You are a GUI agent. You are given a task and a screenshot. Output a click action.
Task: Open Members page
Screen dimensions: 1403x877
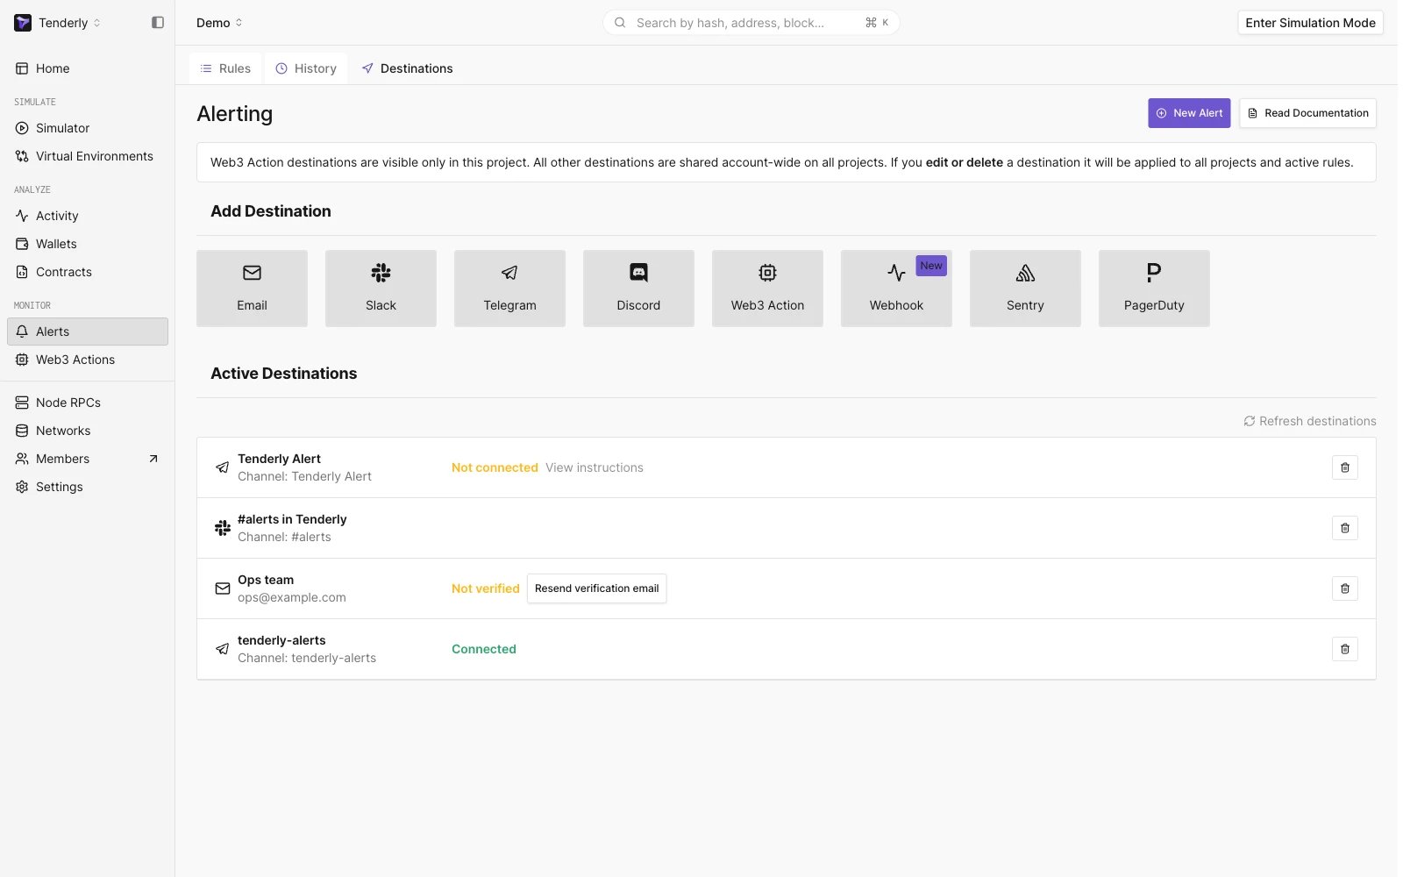click(x=87, y=459)
